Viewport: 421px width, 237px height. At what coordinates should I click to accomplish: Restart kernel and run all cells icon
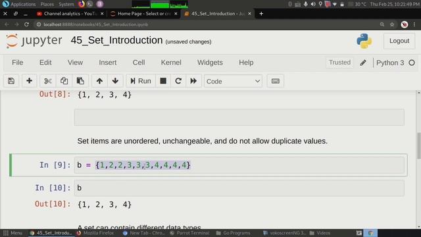pos(193,81)
